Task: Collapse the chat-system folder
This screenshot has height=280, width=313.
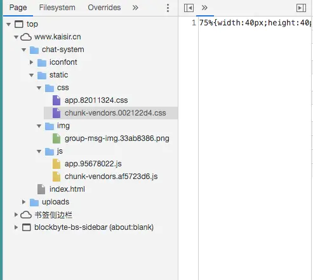Action: point(24,50)
